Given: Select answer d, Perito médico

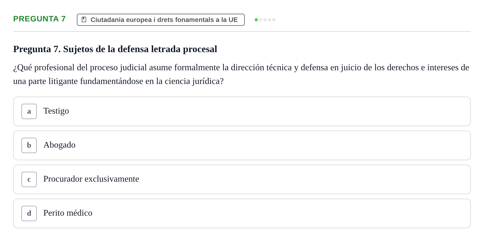Looking at the screenshot, I should pos(242,213).
